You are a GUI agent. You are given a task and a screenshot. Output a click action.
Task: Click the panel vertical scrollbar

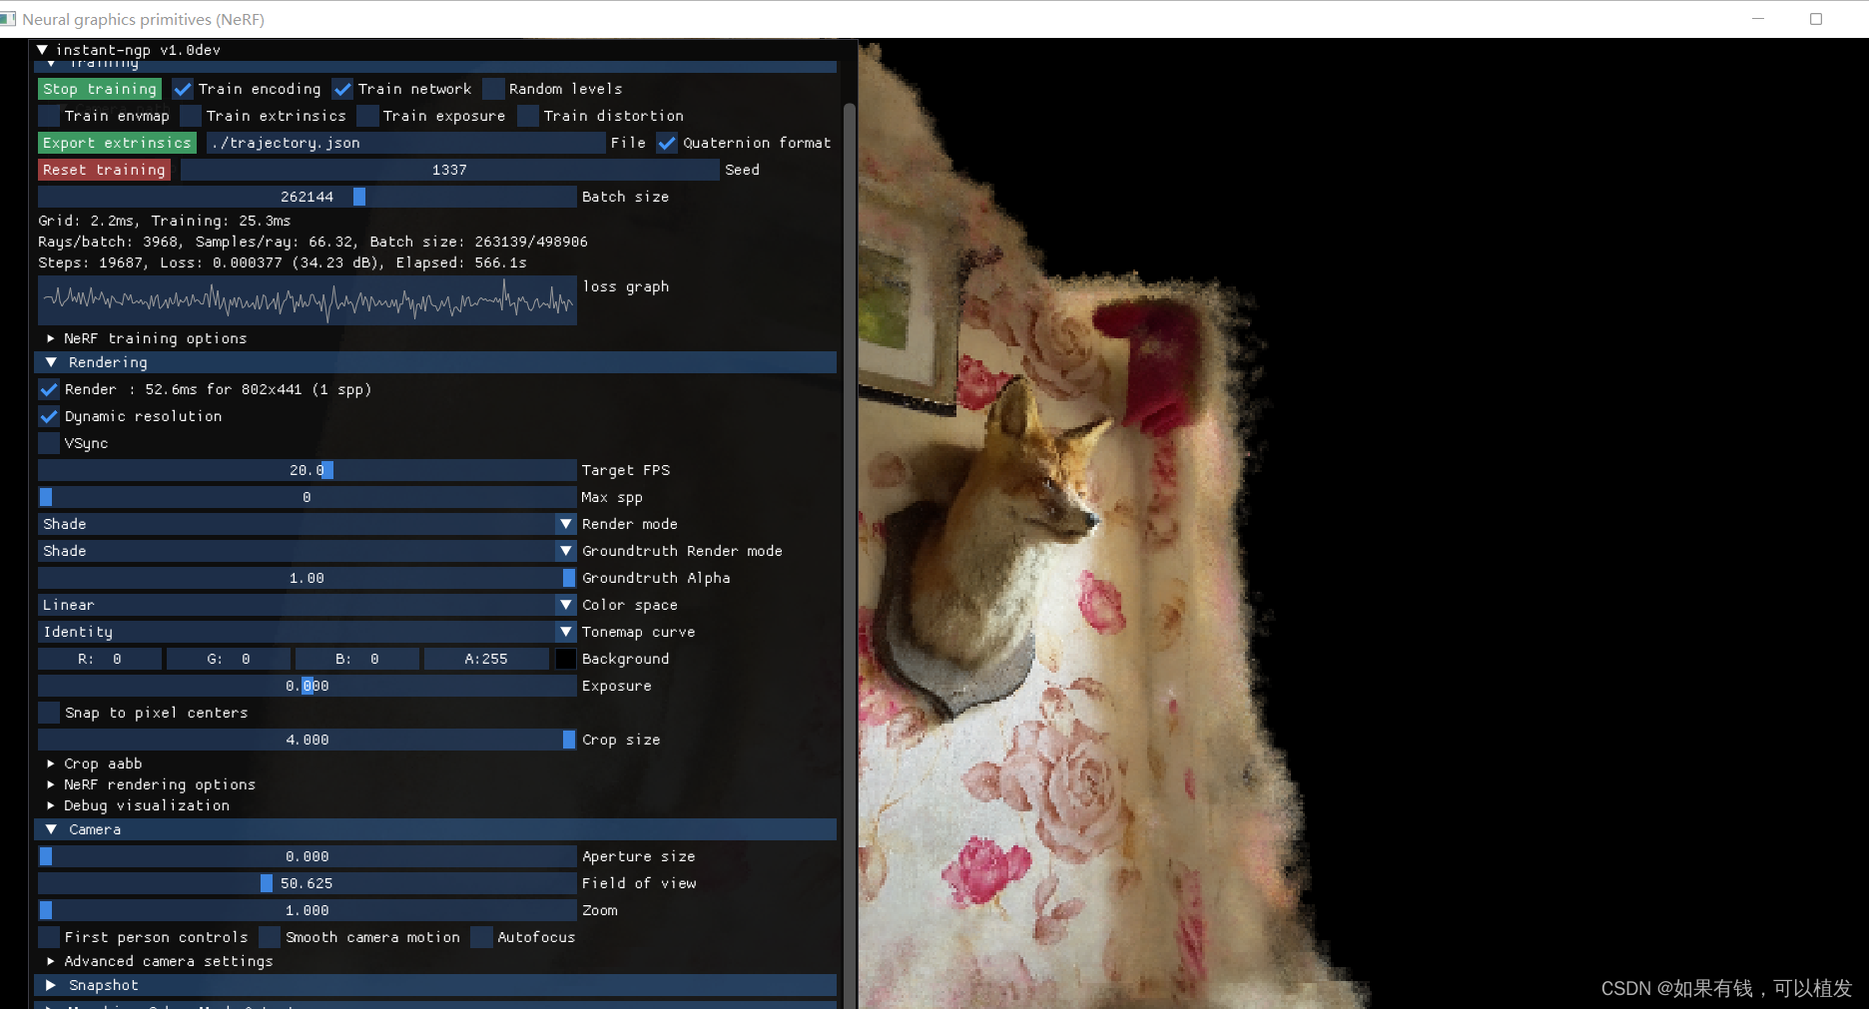click(850, 554)
